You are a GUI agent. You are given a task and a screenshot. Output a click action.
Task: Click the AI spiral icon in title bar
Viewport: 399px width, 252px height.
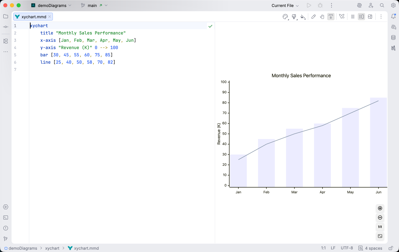tap(359, 5)
